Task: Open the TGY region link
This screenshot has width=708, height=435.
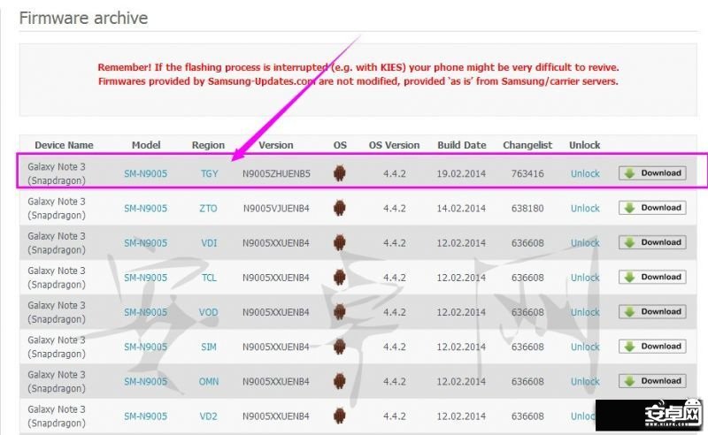Action: click(x=209, y=173)
